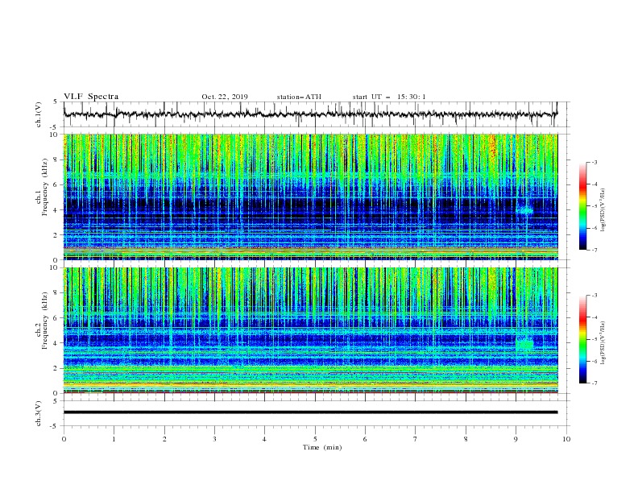This screenshot has height=493, width=638.
Task: Click time axis tick label "4"
Action: [264, 439]
